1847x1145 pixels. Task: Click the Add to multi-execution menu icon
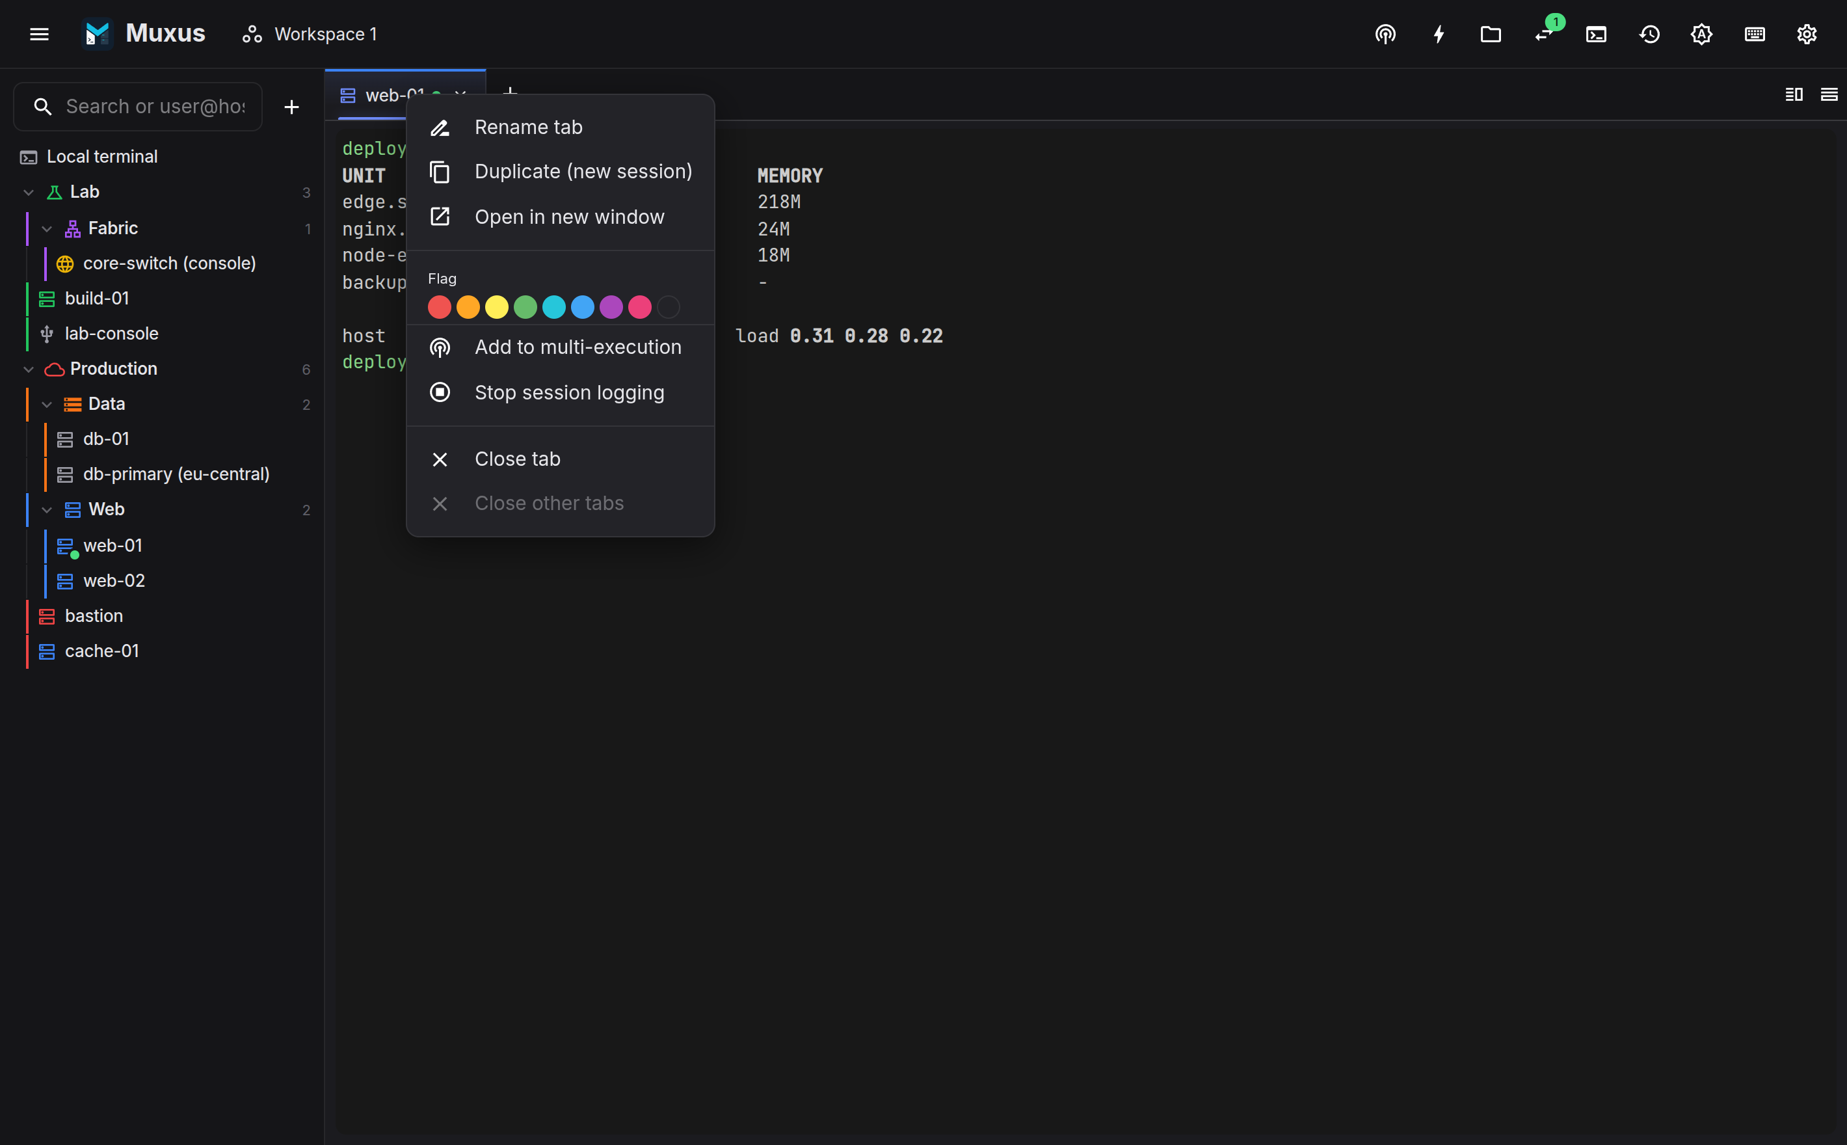(440, 347)
